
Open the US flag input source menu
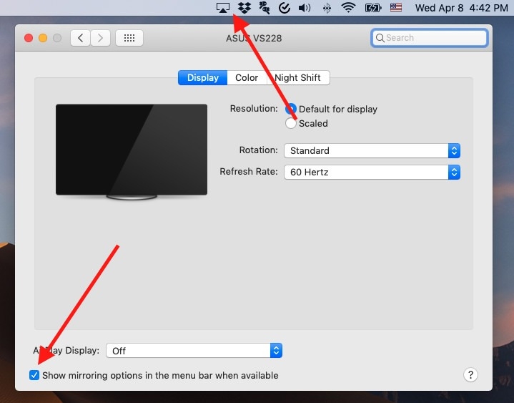[x=396, y=7]
